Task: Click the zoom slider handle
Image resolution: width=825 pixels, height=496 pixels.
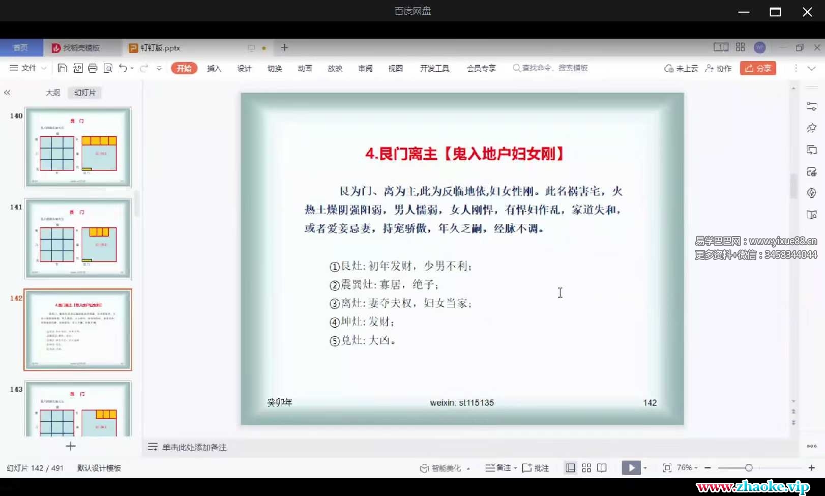Action: pyautogui.click(x=749, y=468)
